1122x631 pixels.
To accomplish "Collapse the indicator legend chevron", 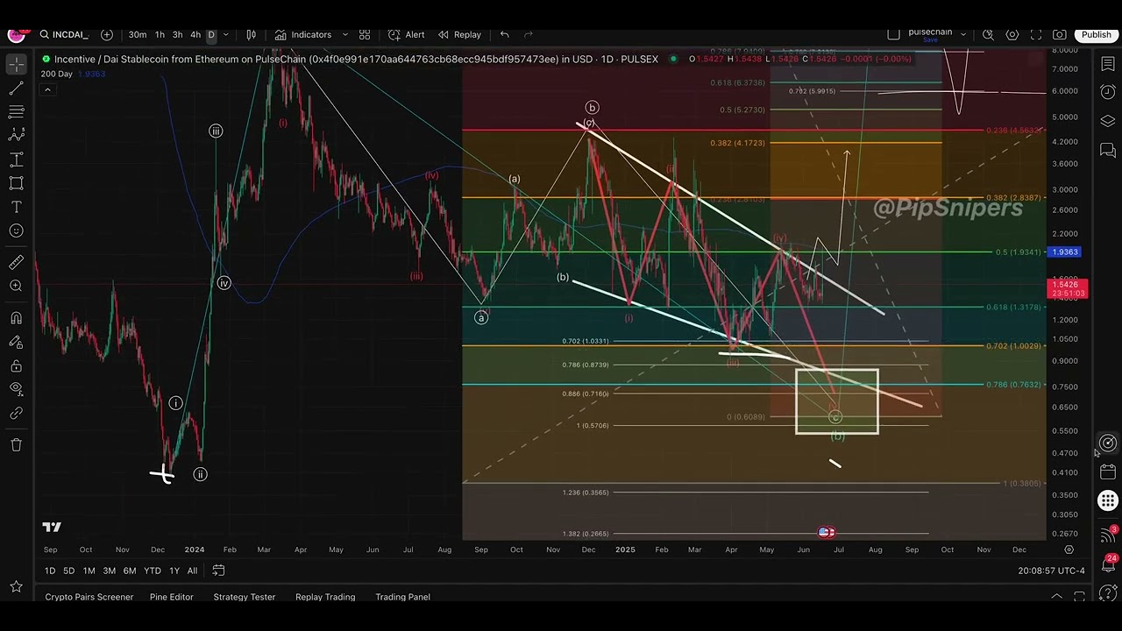I will pyautogui.click(x=47, y=89).
